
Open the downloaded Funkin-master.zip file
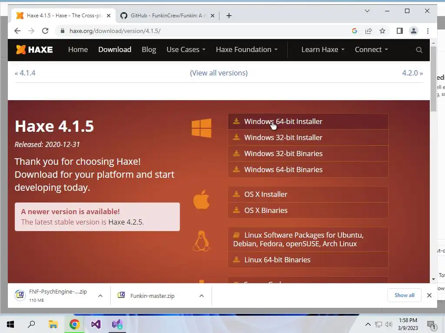(x=147, y=296)
